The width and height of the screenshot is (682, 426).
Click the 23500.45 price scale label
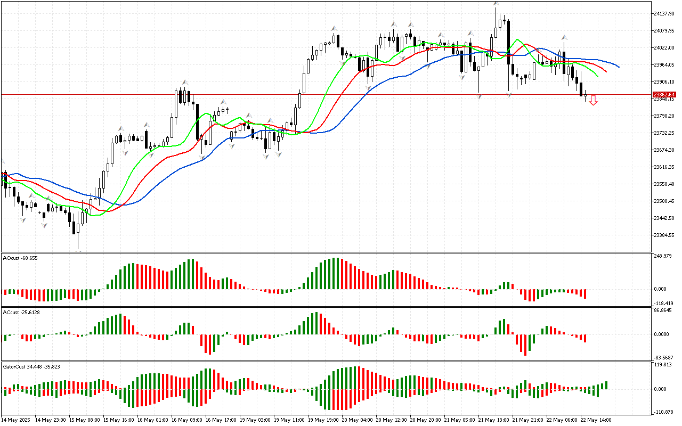click(665, 201)
